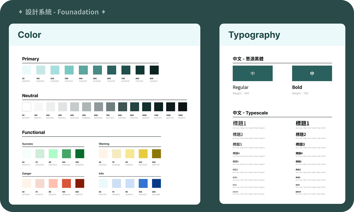The image size is (354, 212).
Task: Select the Neutral 1300 swatch #091615
Action: [183, 107]
